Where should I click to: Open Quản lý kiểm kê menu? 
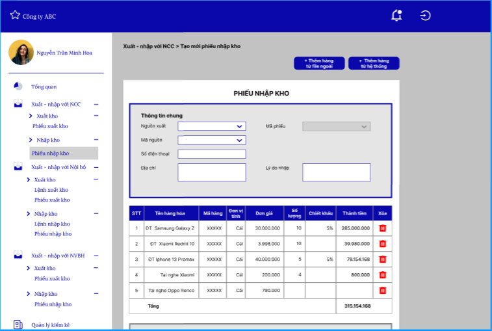[50, 325]
